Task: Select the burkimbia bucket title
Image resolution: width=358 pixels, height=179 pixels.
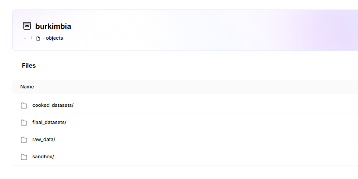Action: point(53,26)
